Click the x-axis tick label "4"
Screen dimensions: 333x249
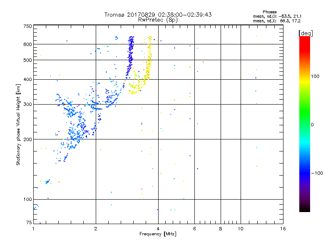click(158, 229)
